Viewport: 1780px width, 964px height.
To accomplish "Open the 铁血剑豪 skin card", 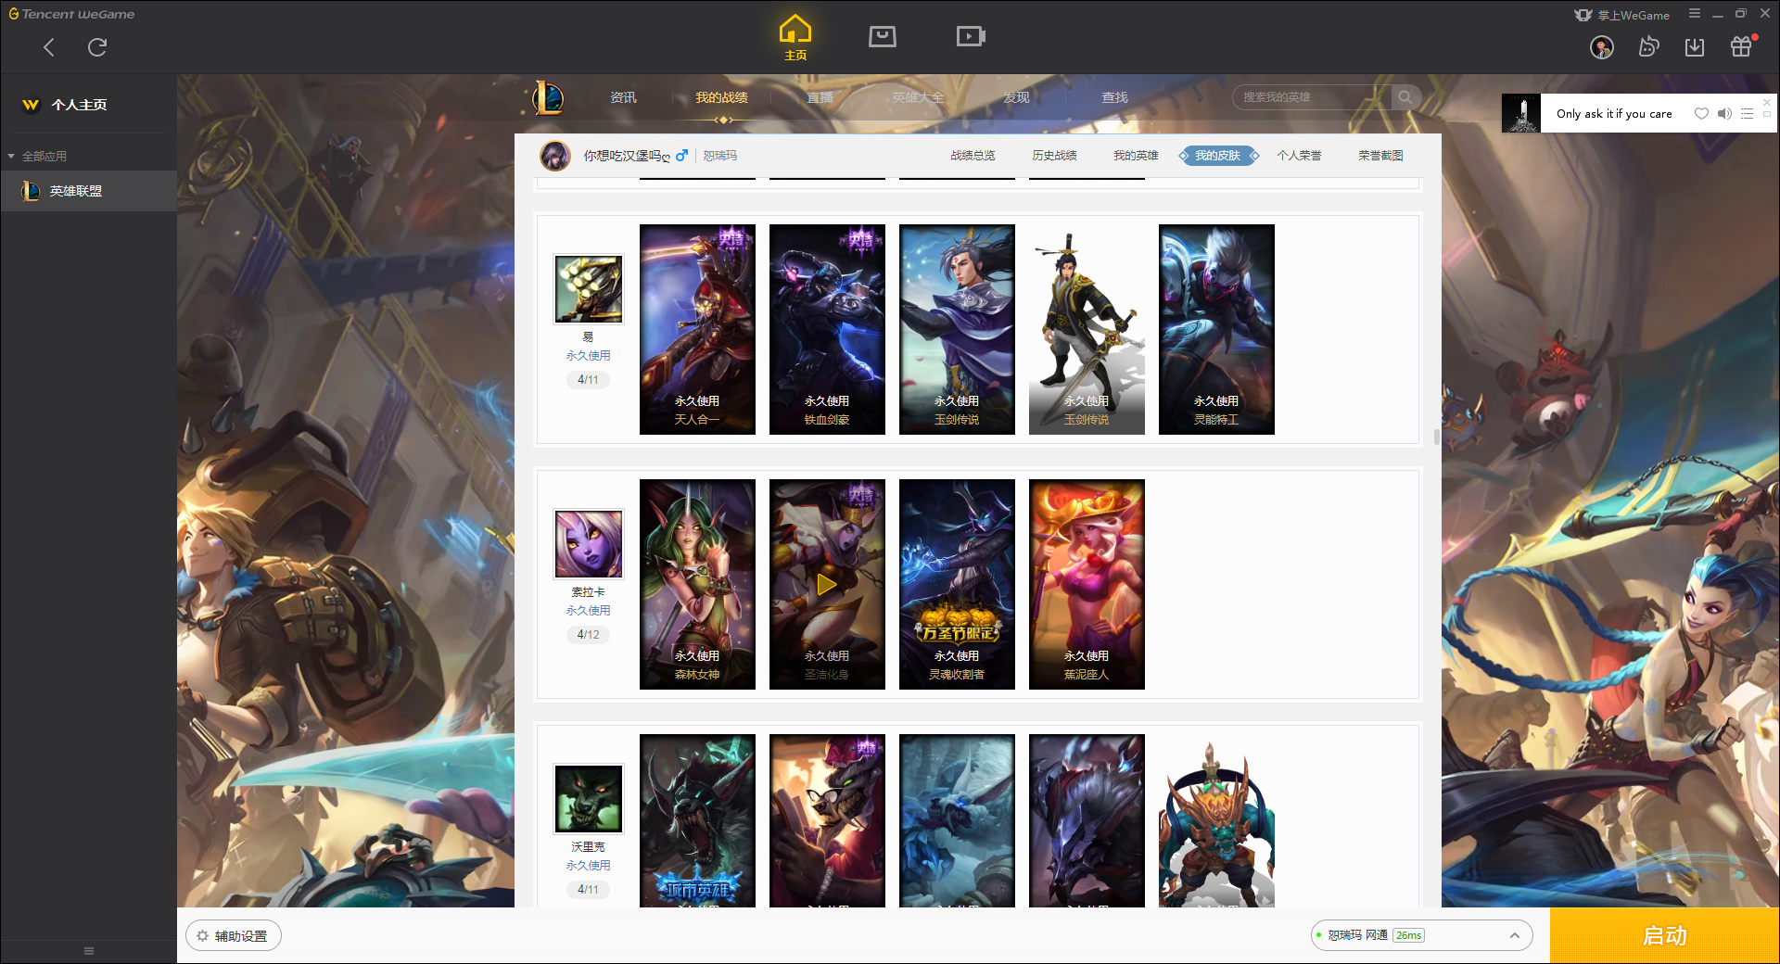I will click(x=827, y=329).
